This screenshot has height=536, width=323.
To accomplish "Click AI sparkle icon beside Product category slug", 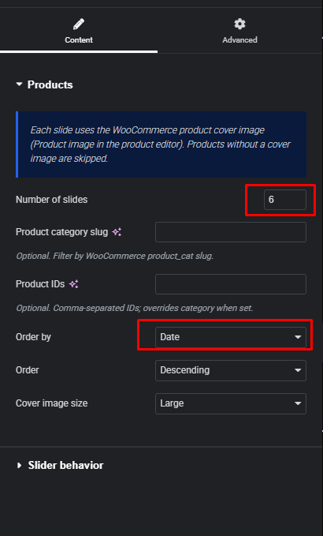I will coord(117,232).
